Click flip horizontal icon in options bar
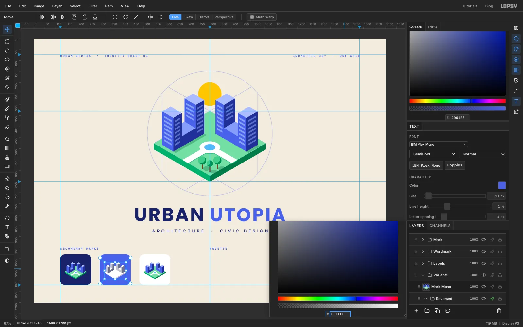Screen dimensions: 523x327 tap(150, 17)
